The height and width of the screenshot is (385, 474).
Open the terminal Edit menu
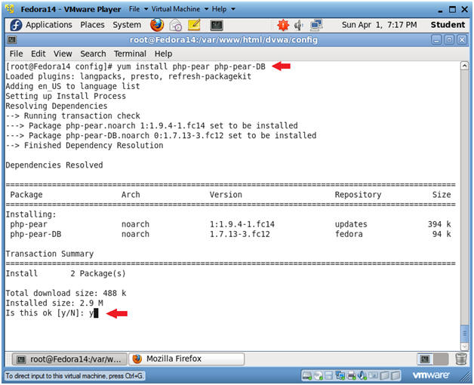pos(38,54)
